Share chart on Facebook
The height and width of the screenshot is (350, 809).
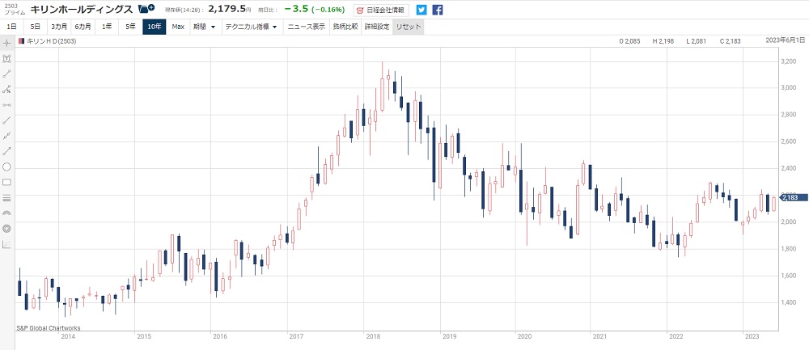click(x=437, y=11)
